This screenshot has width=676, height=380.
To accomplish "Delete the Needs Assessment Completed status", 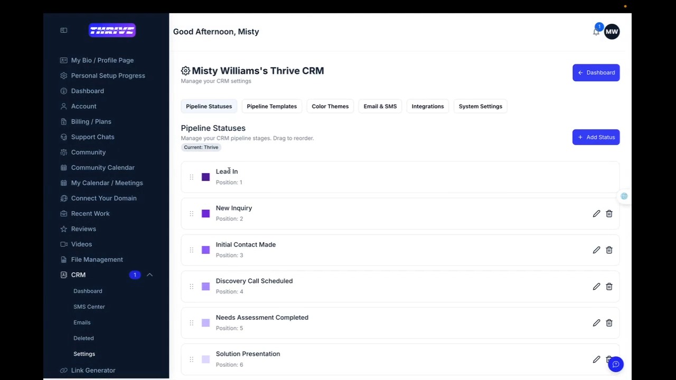I will [x=609, y=323].
